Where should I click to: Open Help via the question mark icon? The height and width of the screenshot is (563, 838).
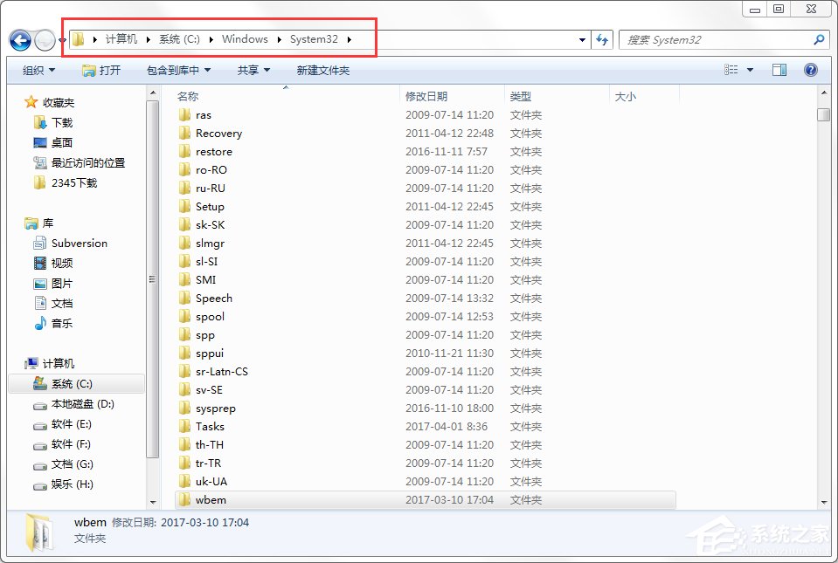pos(811,70)
